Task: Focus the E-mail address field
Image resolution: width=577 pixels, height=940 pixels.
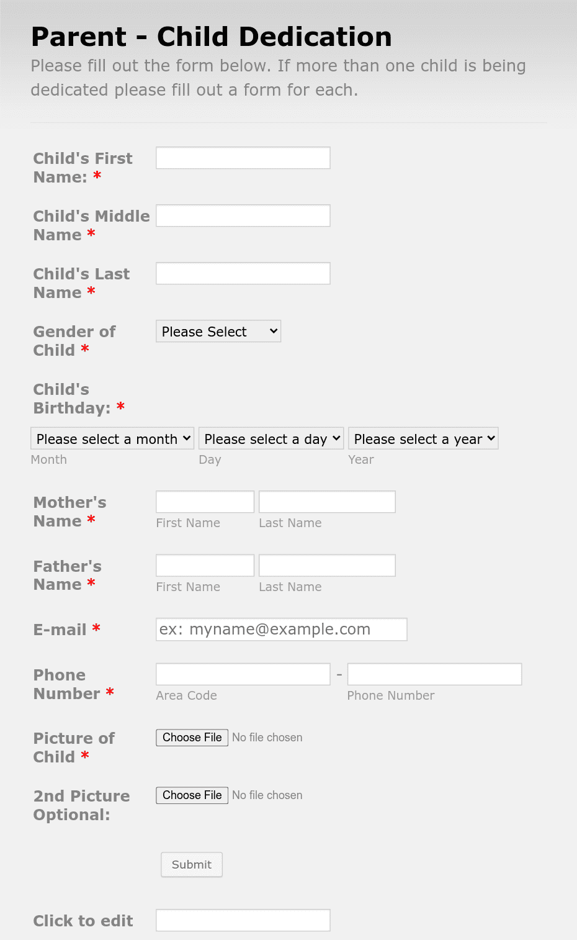Action: [282, 629]
